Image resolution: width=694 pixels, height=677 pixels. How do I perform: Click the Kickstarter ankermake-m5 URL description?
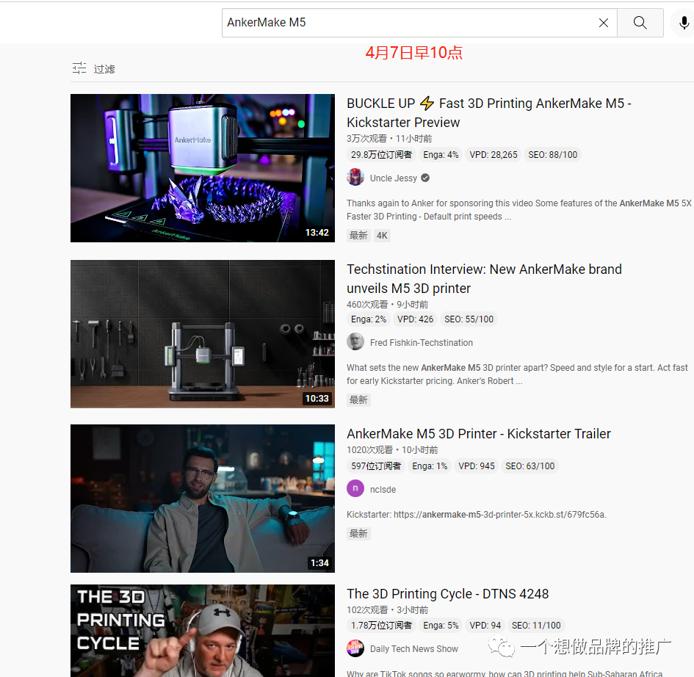(x=476, y=514)
